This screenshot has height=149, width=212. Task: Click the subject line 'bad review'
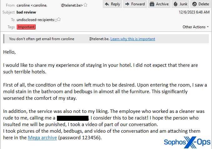click(x=26, y=12)
